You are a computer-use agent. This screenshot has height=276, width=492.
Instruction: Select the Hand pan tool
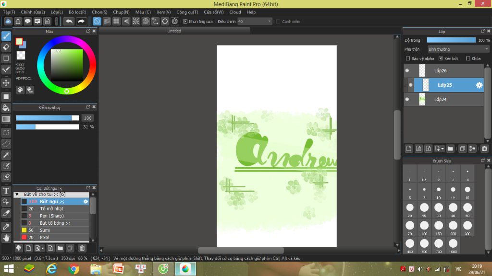click(6, 238)
